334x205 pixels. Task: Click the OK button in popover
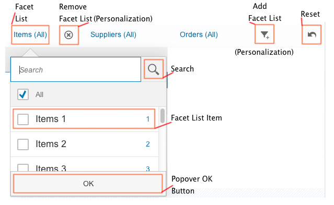(x=88, y=184)
